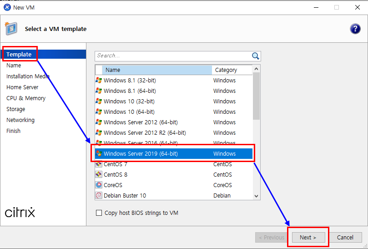Select Windows 8.1 (64-bit) template name
368x249 pixels.
(x=130, y=91)
